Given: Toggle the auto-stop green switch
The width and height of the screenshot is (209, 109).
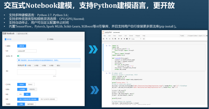Looking at the screenshot, I should (x=18, y=56).
